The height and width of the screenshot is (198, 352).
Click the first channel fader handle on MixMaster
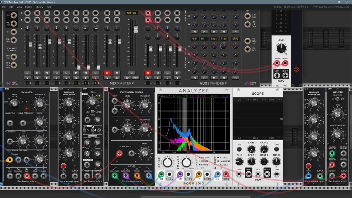(x=30, y=44)
